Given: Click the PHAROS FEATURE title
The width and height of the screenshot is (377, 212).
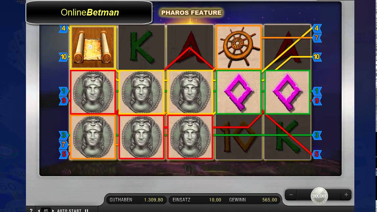Looking at the screenshot, I should tap(191, 13).
